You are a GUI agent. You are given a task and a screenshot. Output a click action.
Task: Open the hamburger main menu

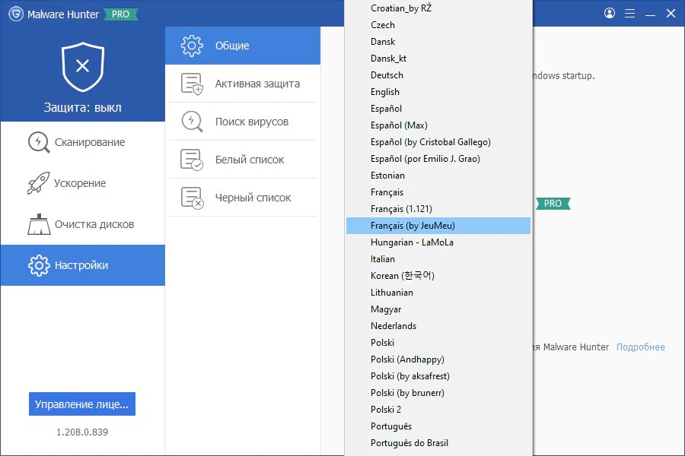tap(629, 14)
